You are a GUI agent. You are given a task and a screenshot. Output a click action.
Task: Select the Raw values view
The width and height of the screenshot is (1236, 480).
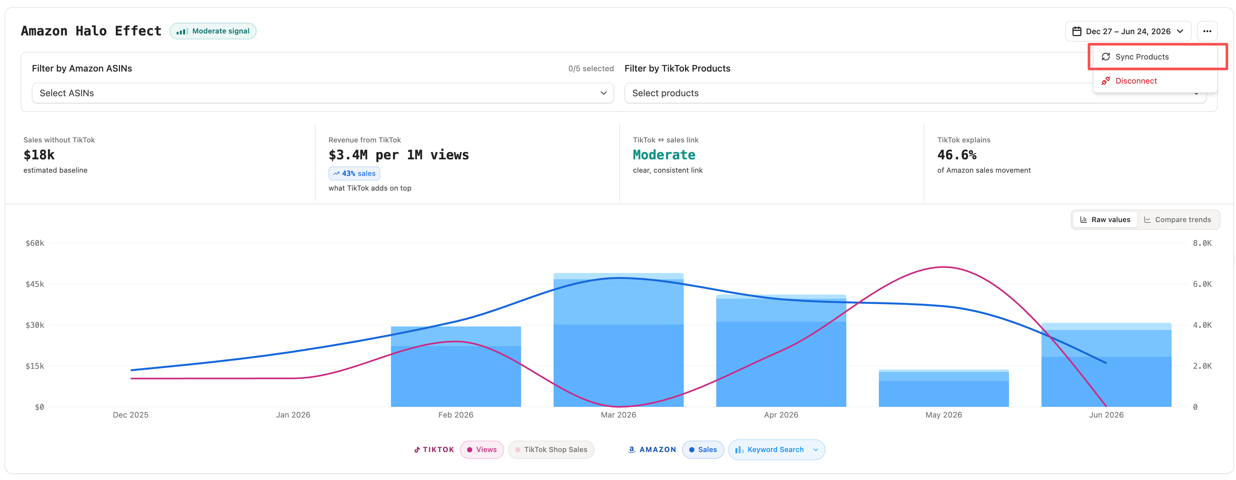coord(1105,220)
